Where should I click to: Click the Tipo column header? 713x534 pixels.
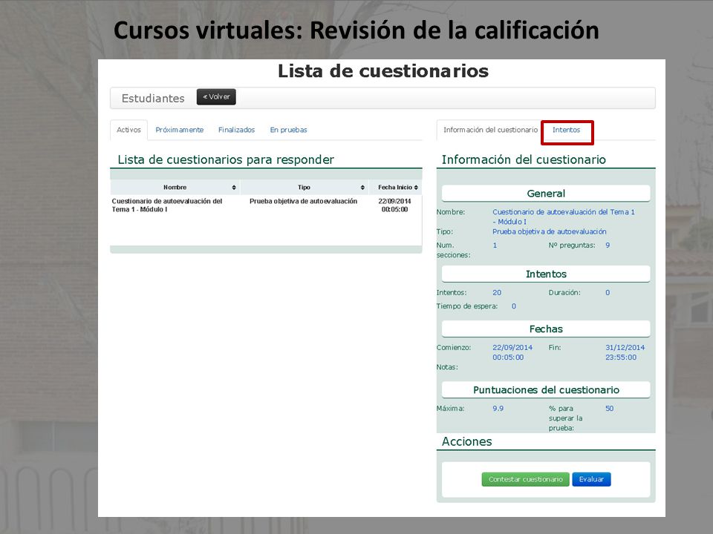click(304, 188)
